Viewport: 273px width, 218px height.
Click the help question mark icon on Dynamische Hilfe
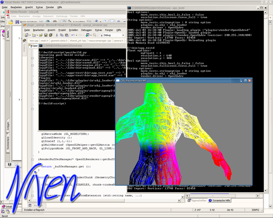pyautogui.click(x=210, y=201)
